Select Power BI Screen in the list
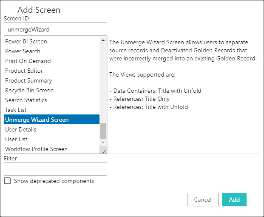 [x=26, y=41]
